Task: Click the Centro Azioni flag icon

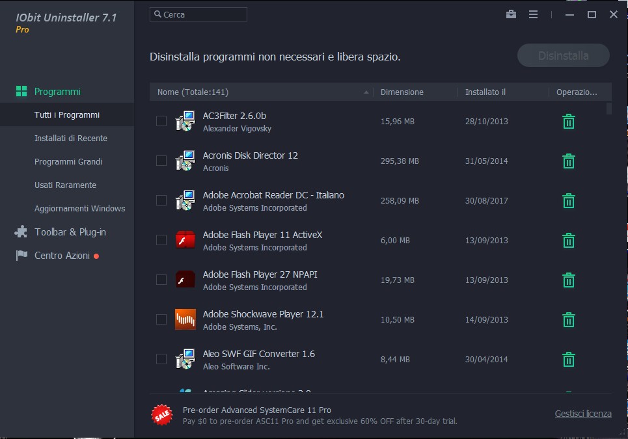Action: (21, 256)
